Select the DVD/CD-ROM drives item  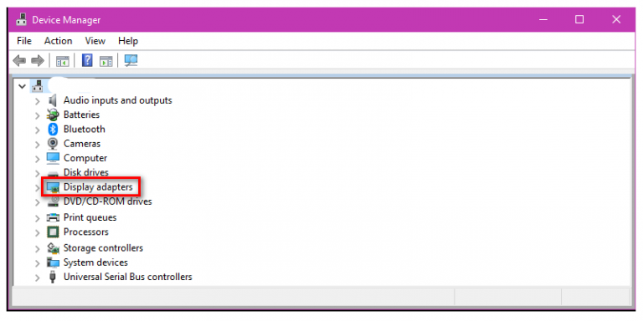108,201
